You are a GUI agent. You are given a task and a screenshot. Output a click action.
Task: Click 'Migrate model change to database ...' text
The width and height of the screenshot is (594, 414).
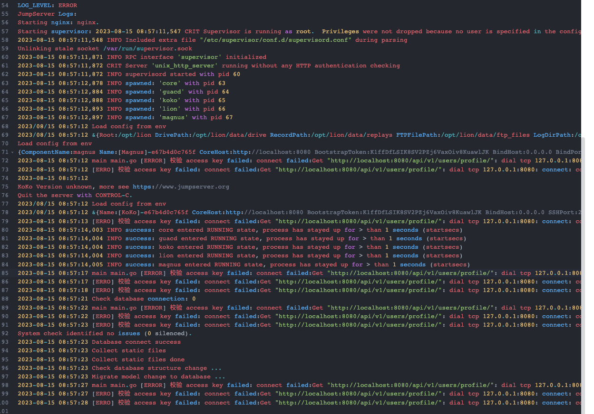click(158, 376)
